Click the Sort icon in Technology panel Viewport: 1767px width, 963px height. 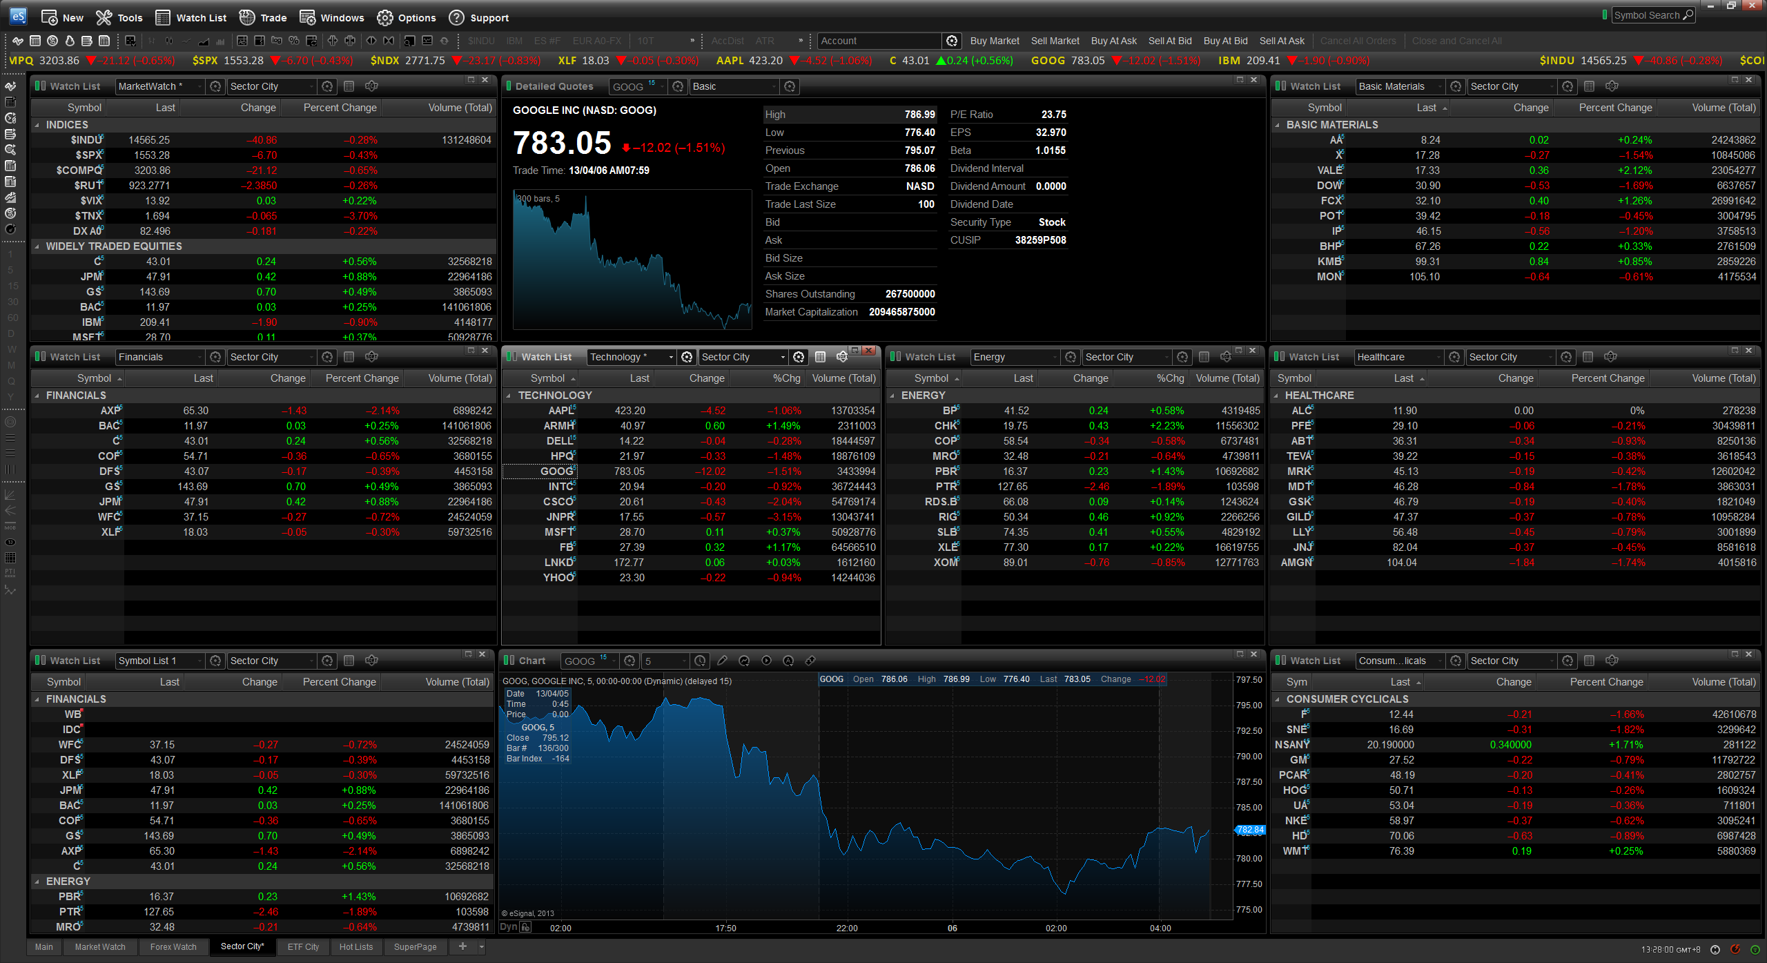pos(842,357)
